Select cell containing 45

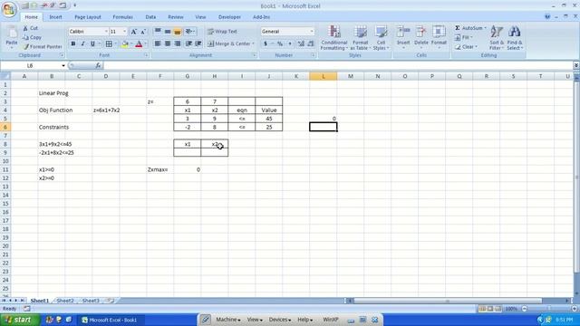(x=269, y=119)
